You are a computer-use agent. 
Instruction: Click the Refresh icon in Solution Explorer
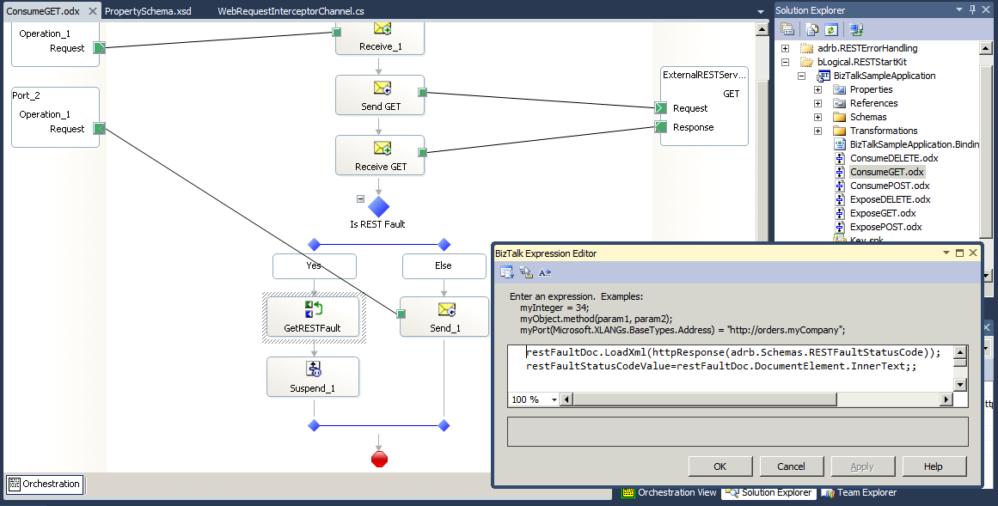(830, 29)
